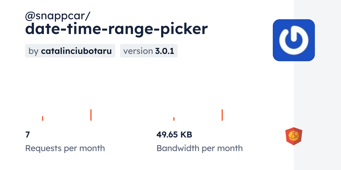Click the Bandwidth per month label
Screen dimensions: 341x170
pos(200,148)
